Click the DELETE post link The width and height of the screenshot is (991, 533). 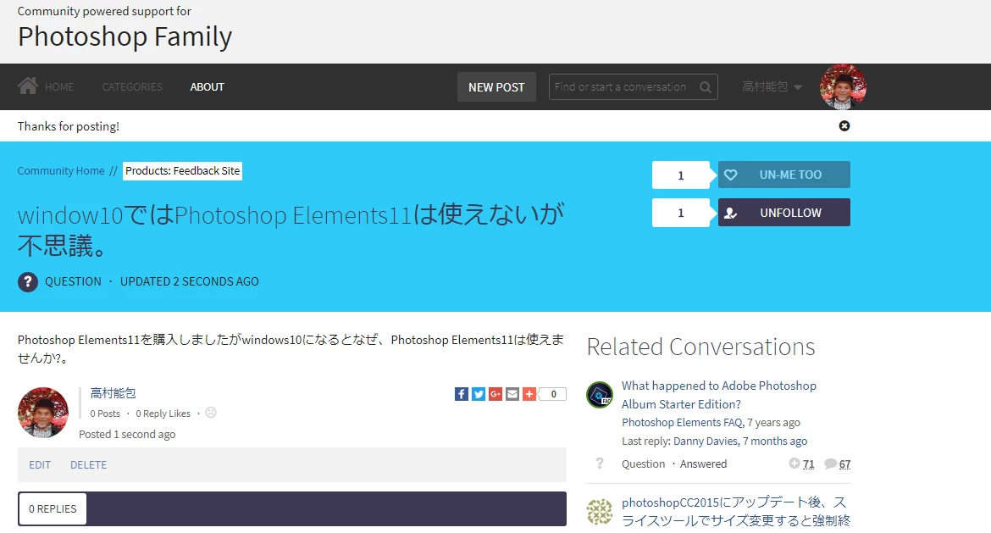[88, 464]
